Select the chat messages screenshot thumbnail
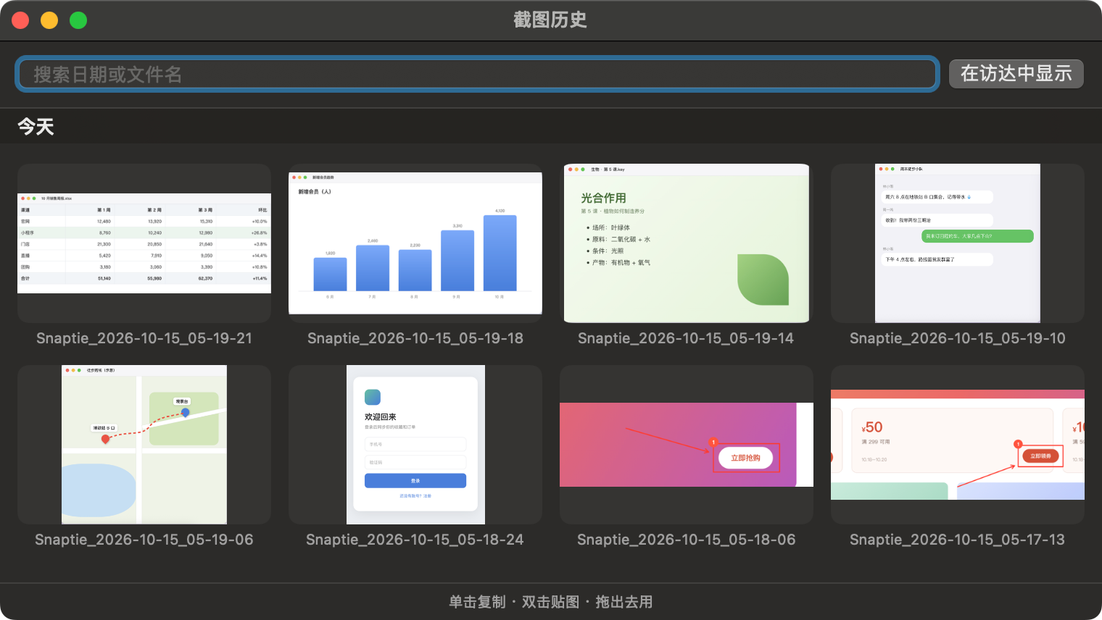 click(958, 243)
